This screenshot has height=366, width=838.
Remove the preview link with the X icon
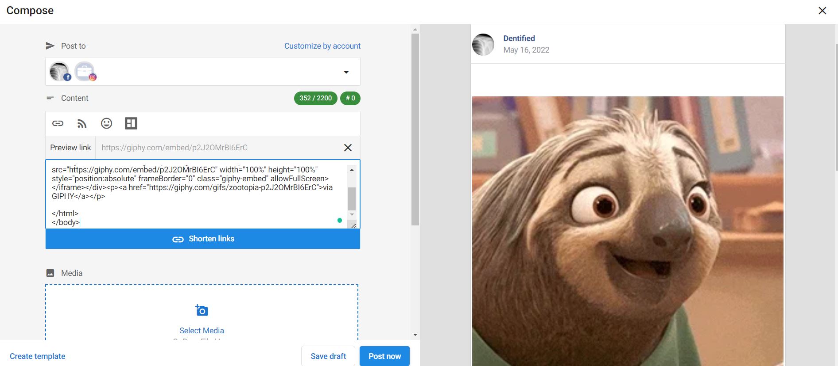[x=348, y=148]
